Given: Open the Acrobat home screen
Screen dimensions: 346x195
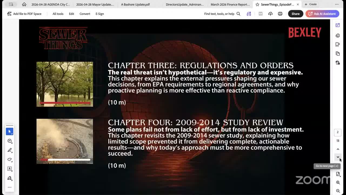Looking at the screenshot, I should (24, 4).
